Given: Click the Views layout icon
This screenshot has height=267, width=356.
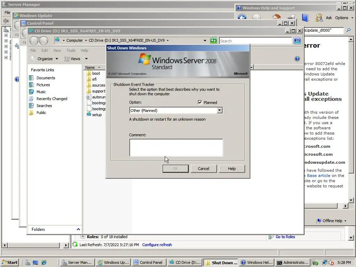Looking at the screenshot, I should (67, 59).
